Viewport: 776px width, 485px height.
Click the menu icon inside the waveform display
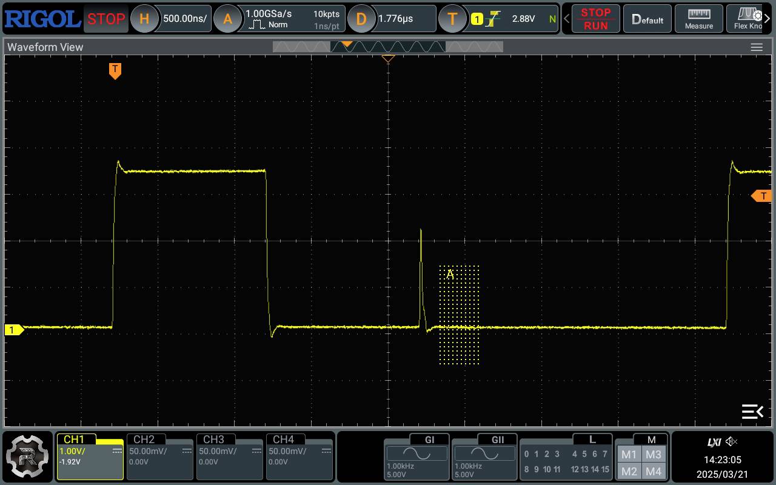pos(752,411)
